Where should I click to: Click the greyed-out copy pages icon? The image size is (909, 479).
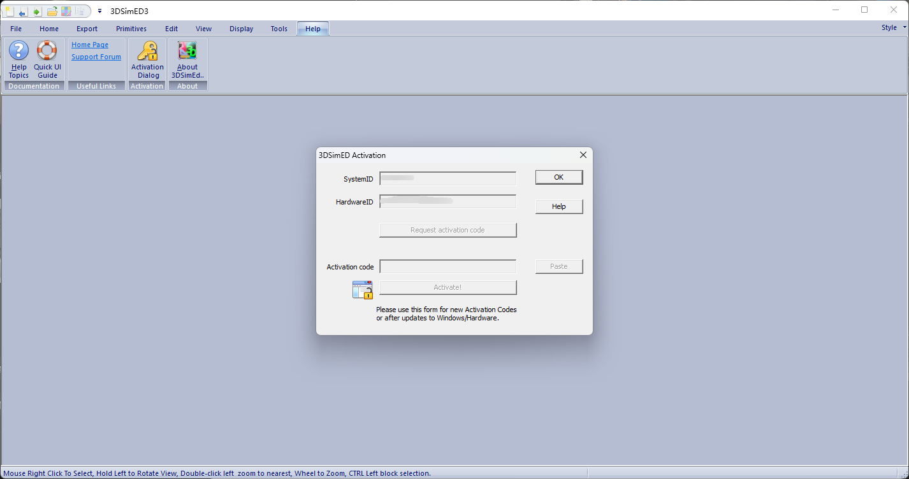tap(80, 11)
